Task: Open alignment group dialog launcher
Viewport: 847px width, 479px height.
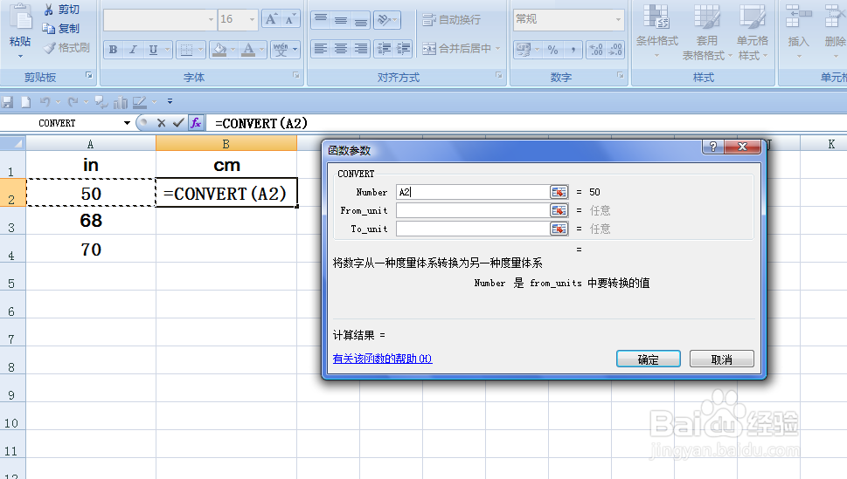Action: click(x=498, y=76)
